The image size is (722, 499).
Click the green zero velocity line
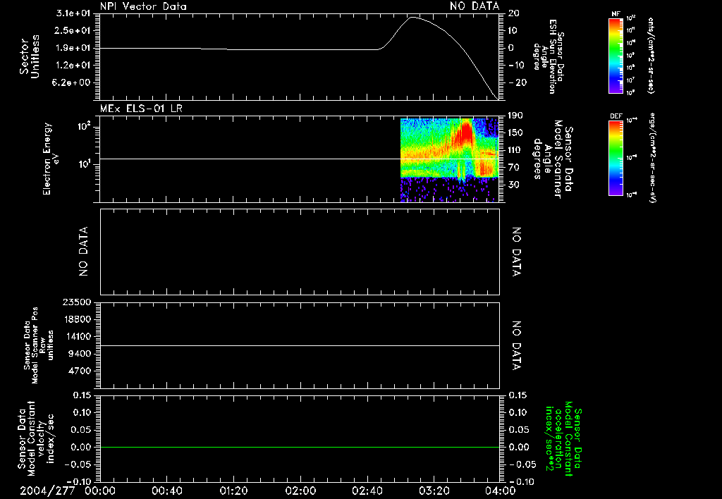click(x=300, y=447)
